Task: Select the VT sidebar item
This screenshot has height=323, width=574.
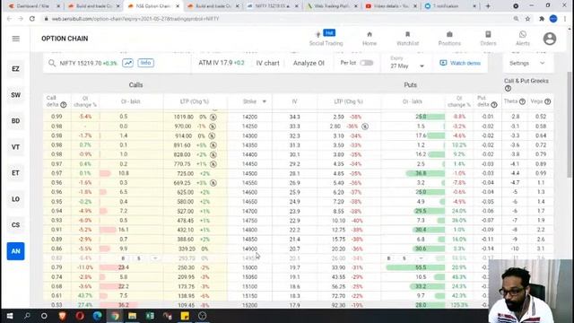Action: (15, 147)
